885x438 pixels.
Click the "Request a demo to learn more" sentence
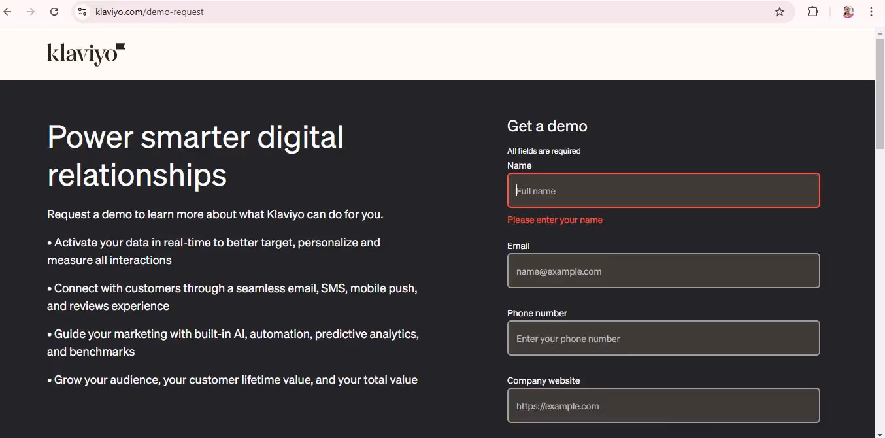215,214
